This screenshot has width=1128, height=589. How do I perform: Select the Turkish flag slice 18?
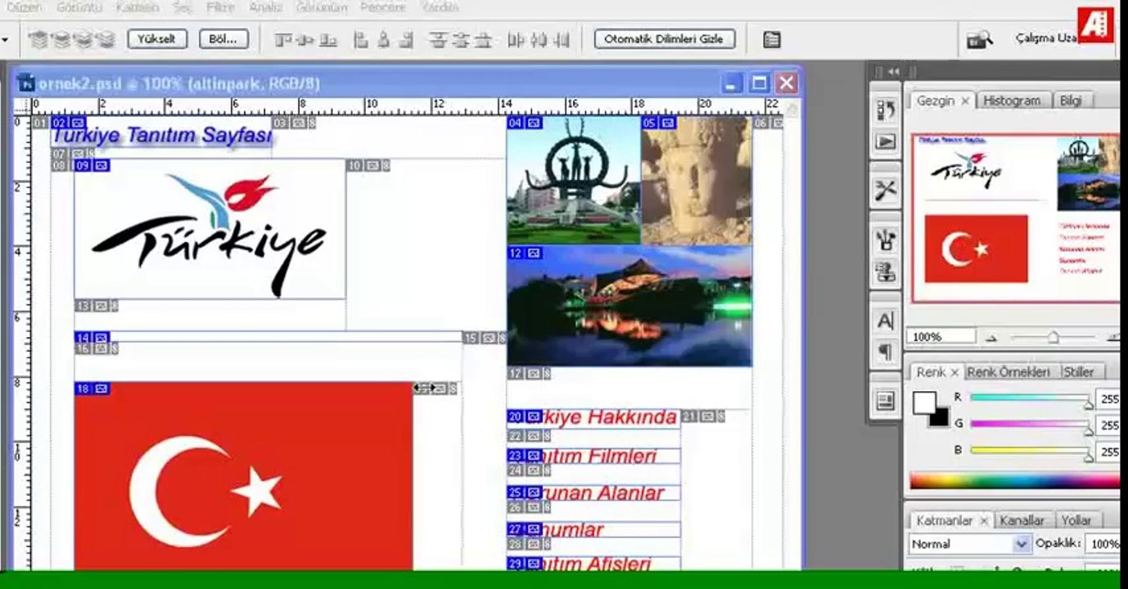pos(243,475)
